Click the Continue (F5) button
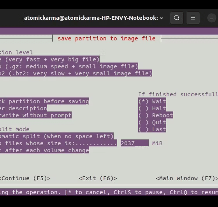Screen dimensions: 218x207 [25, 178]
